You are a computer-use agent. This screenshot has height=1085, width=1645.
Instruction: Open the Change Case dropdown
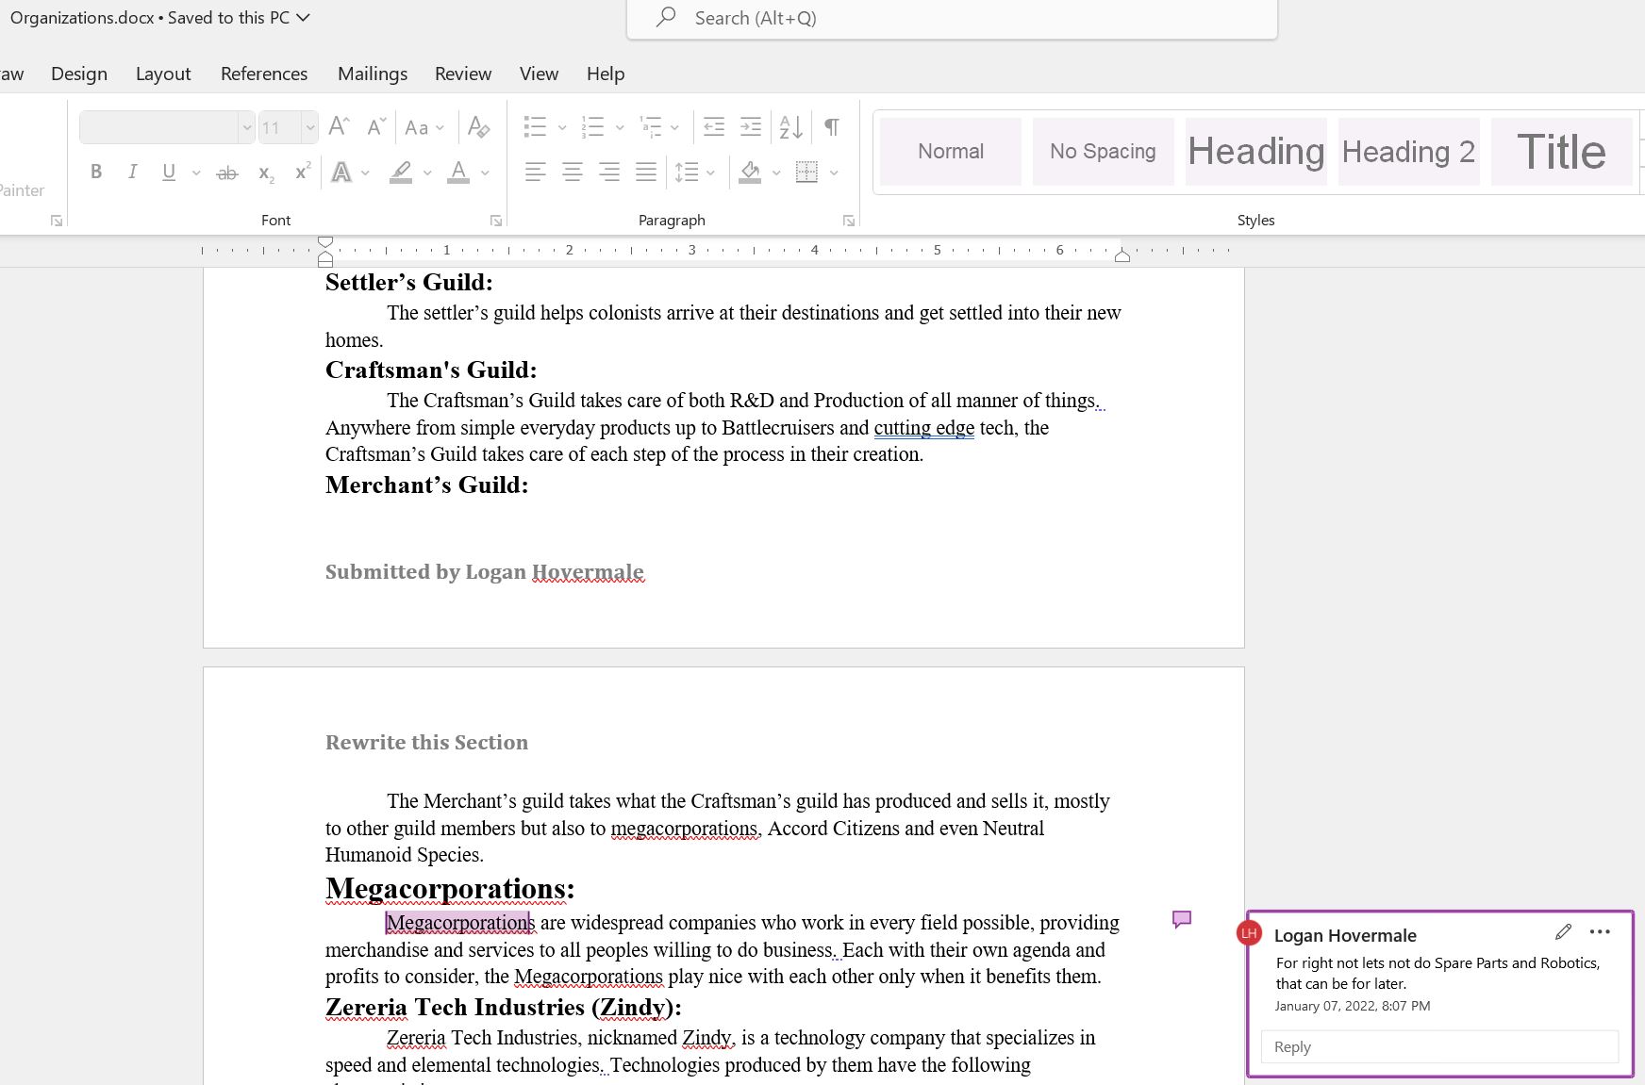tap(424, 127)
